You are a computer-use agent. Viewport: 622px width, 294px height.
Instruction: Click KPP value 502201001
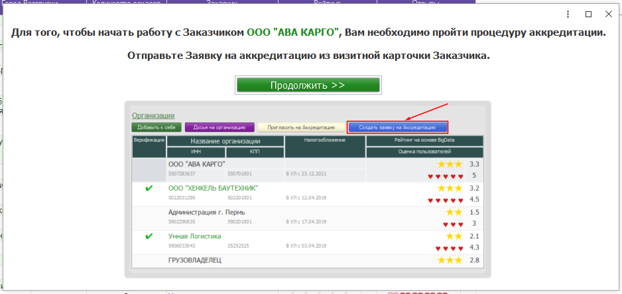point(239,198)
